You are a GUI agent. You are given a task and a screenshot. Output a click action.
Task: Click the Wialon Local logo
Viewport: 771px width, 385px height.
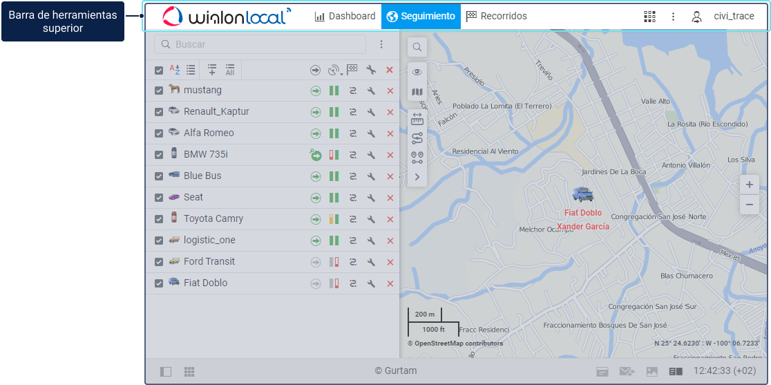coord(227,16)
